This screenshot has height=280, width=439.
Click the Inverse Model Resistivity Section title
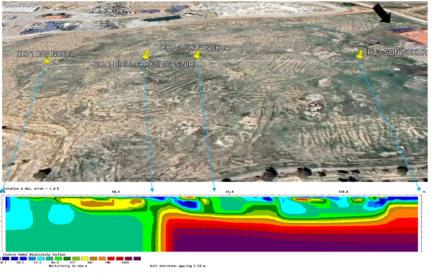pyautogui.click(x=34, y=254)
